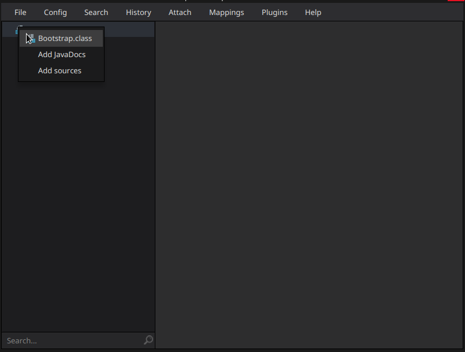Choose Add sources from the context menu
Screen dimensions: 465x352
(59, 70)
